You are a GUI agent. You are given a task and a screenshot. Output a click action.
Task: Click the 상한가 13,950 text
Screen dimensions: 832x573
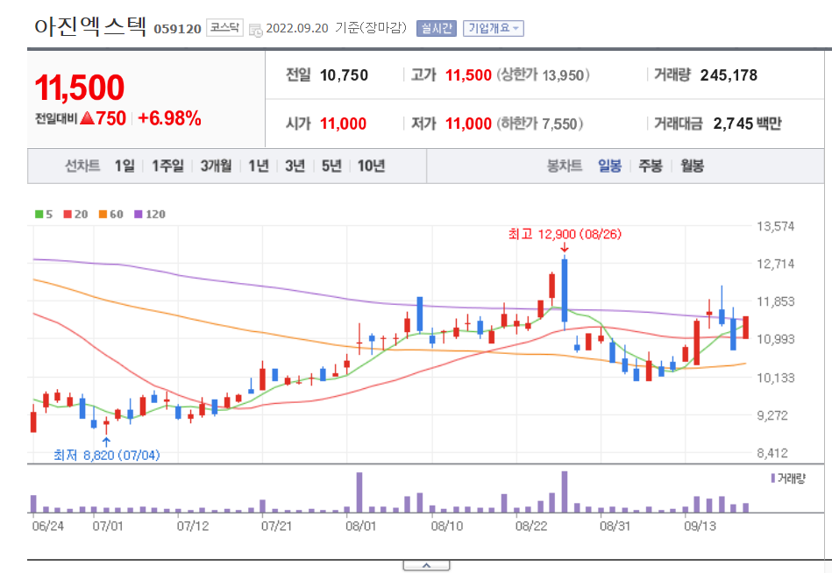click(x=543, y=75)
